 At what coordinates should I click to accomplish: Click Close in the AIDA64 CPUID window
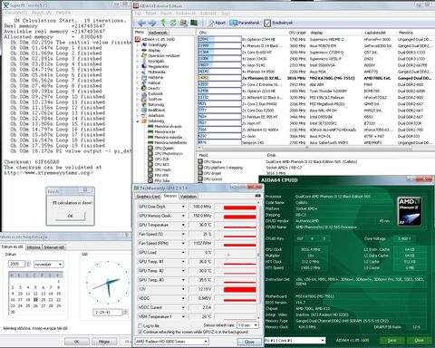pyautogui.click(x=419, y=341)
